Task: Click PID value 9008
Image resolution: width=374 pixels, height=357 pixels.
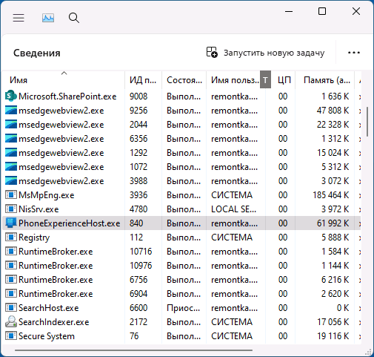Action: pyautogui.click(x=138, y=96)
